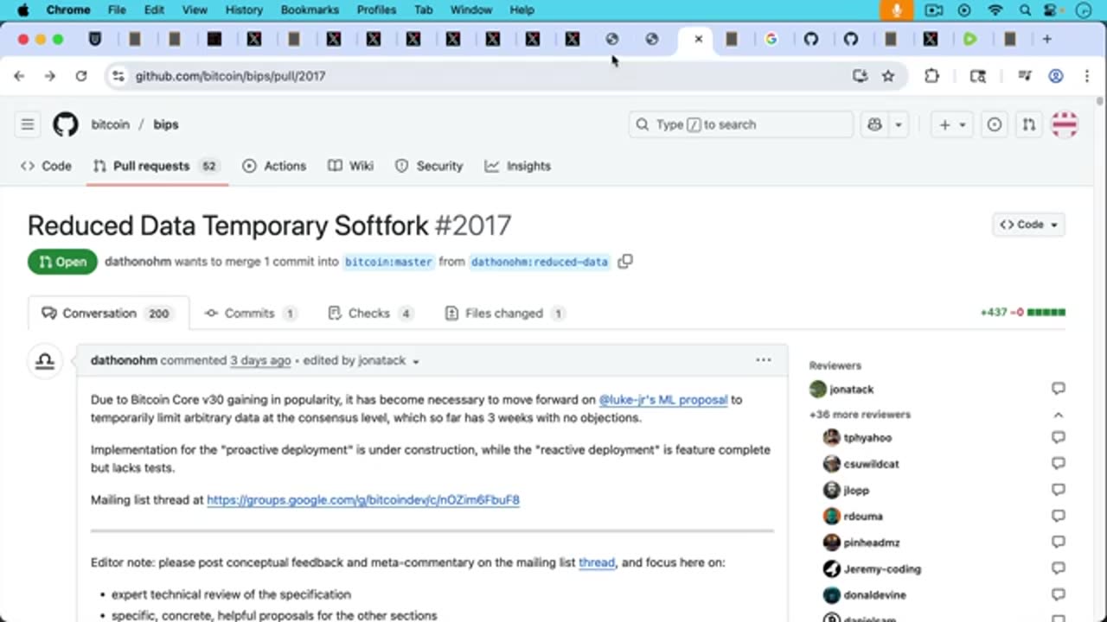1107x622 pixels.
Task: Open the user avatar menu
Action: click(1064, 124)
